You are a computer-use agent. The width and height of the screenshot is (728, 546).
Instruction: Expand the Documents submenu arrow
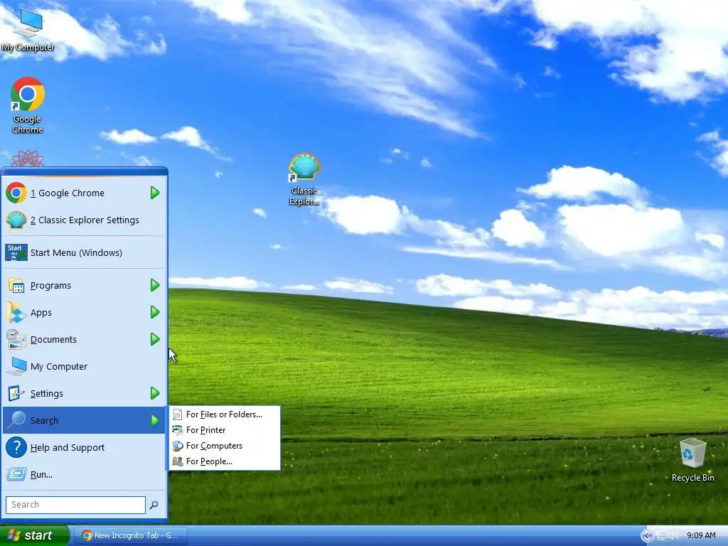click(x=155, y=339)
